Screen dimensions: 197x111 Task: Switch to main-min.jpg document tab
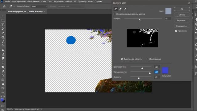coord(25,12)
